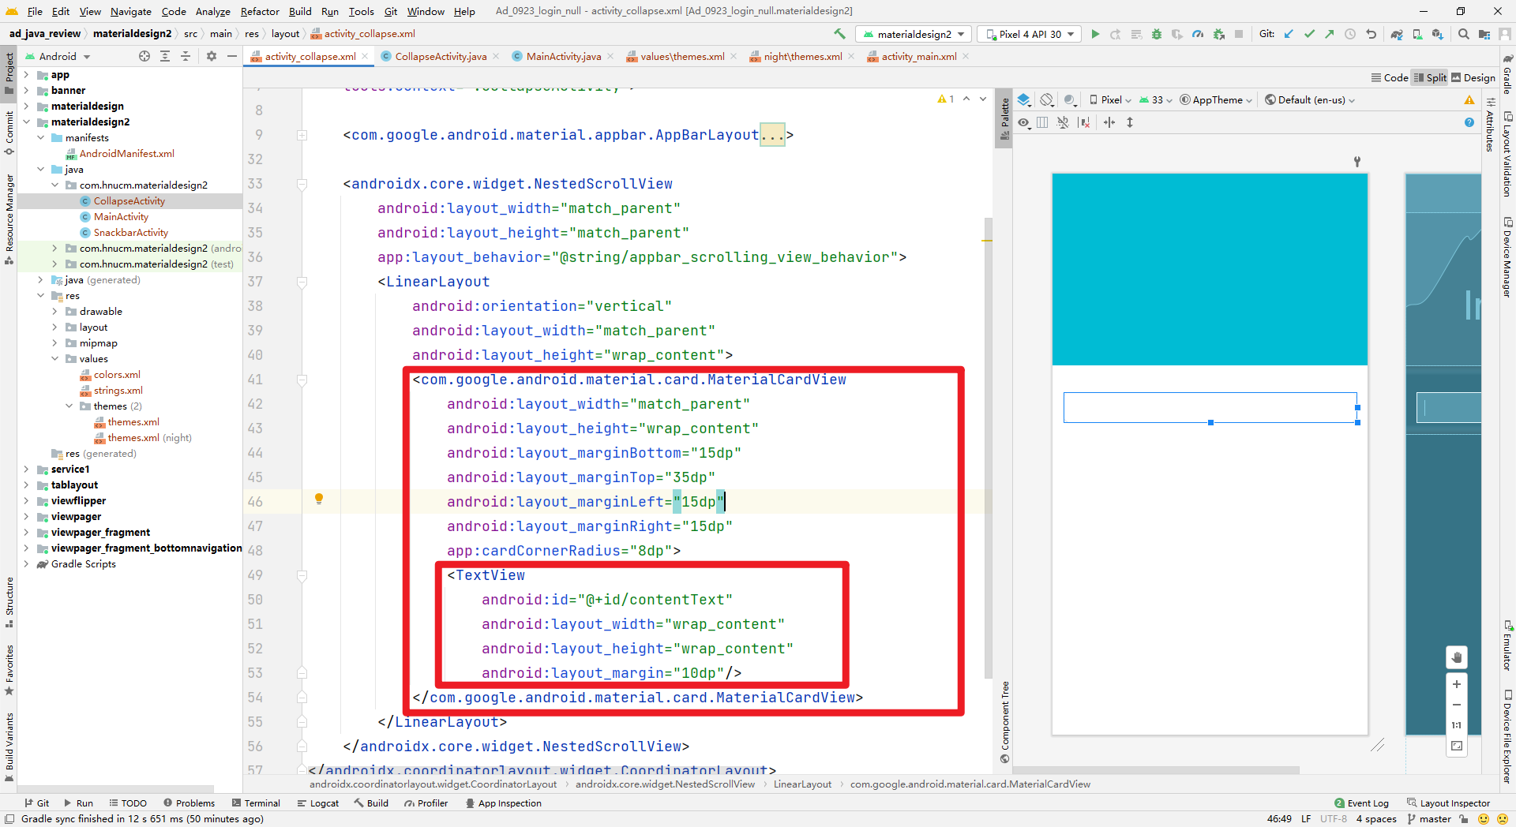Switch to Code view mode
The image size is (1516, 827).
pos(1390,77)
